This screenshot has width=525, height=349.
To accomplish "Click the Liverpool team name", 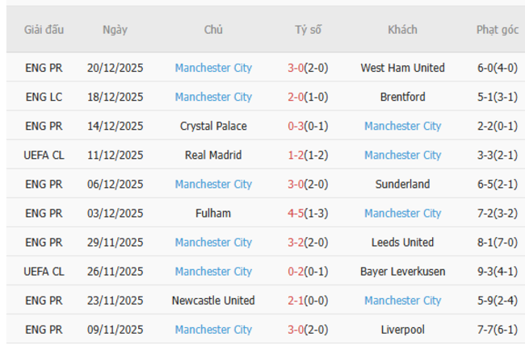I will (x=402, y=329).
